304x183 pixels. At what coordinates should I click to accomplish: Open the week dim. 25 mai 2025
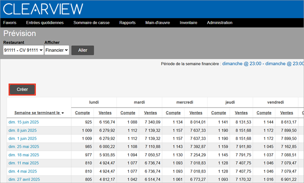pos(24,146)
